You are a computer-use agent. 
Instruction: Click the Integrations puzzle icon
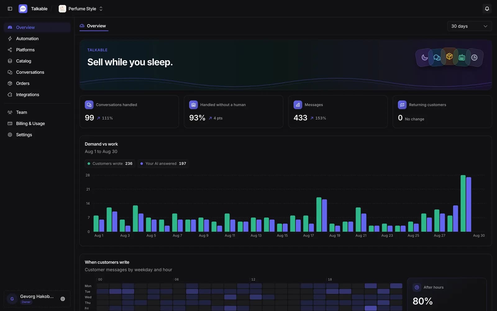pyautogui.click(x=10, y=95)
